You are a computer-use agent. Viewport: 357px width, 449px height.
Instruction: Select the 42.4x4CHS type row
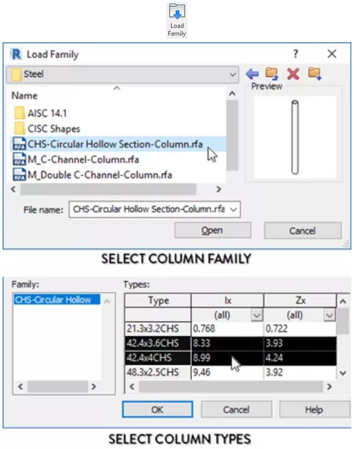pyautogui.click(x=230, y=358)
